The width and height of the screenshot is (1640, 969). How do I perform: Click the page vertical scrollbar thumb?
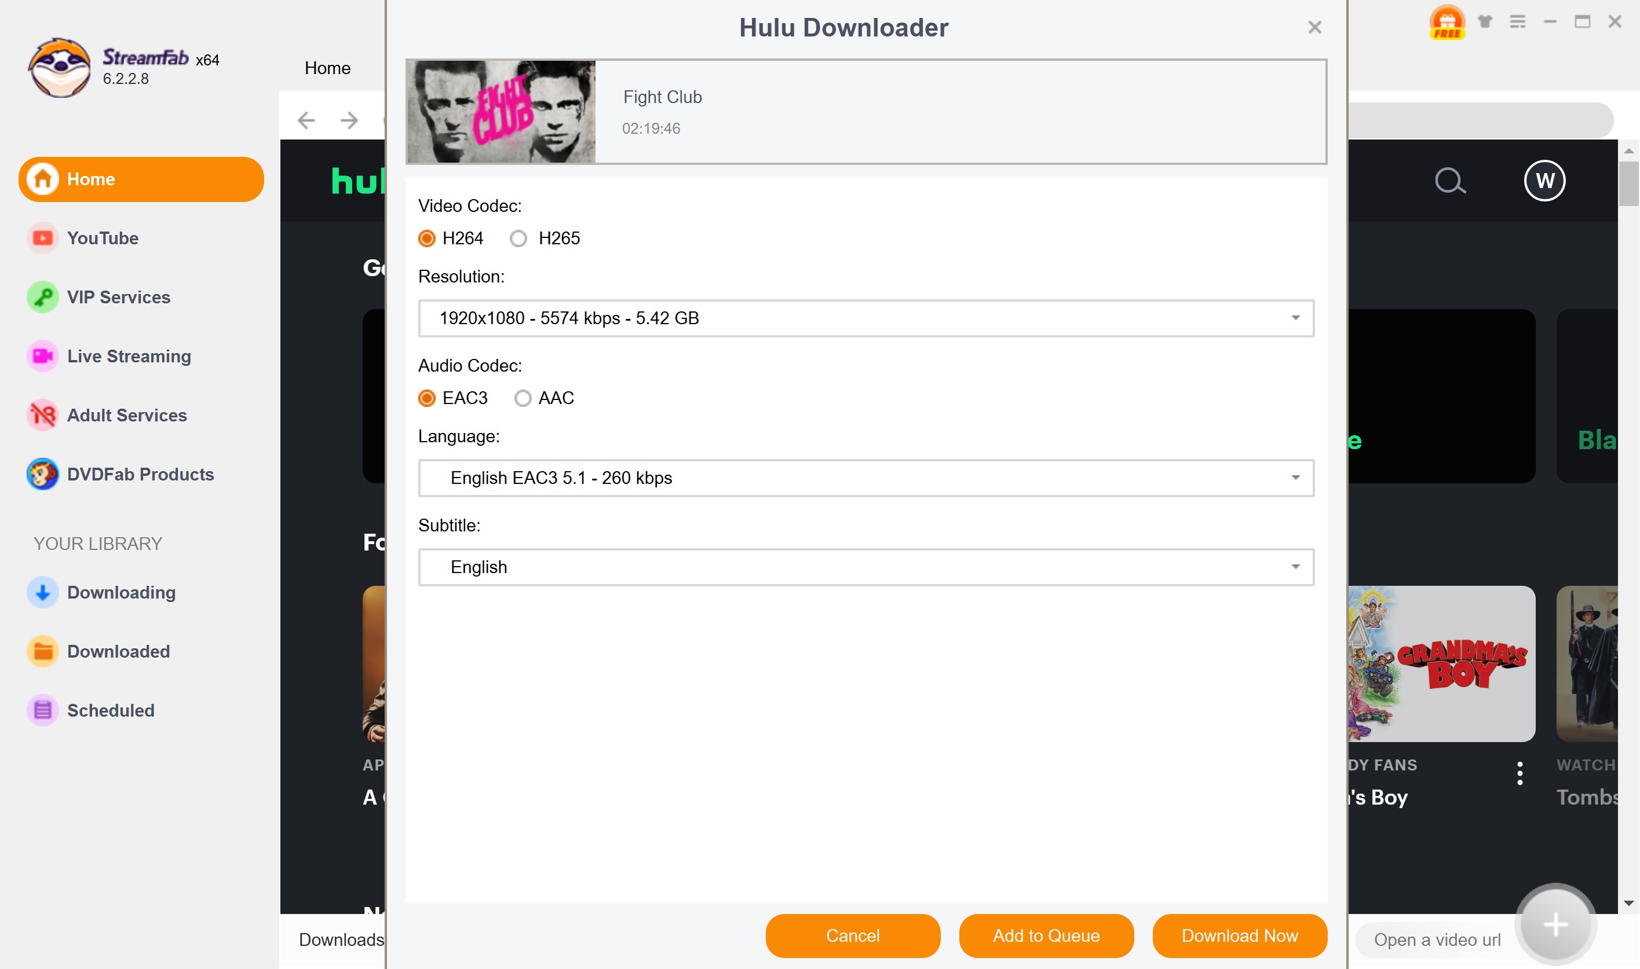1628,183
